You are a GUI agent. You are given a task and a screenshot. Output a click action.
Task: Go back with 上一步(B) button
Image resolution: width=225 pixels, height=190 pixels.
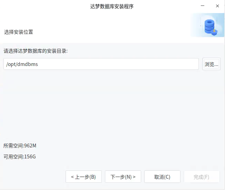pos(84,177)
